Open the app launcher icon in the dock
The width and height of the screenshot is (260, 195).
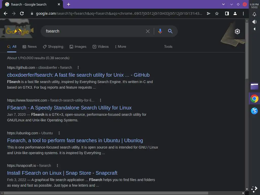pyautogui.click(x=254, y=189)
